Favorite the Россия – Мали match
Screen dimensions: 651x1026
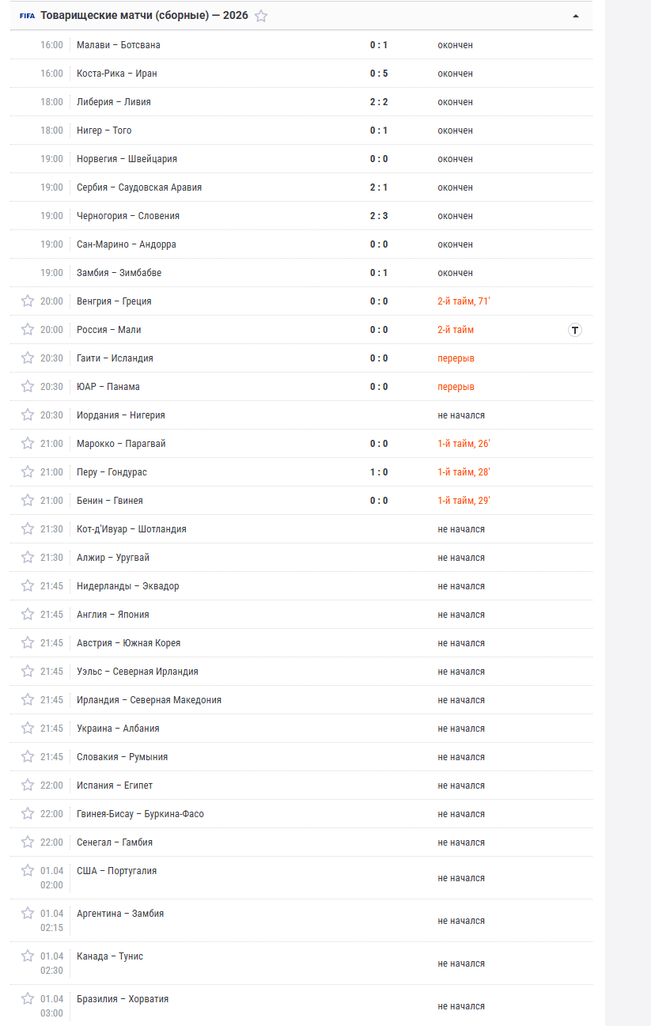[28, 330]
